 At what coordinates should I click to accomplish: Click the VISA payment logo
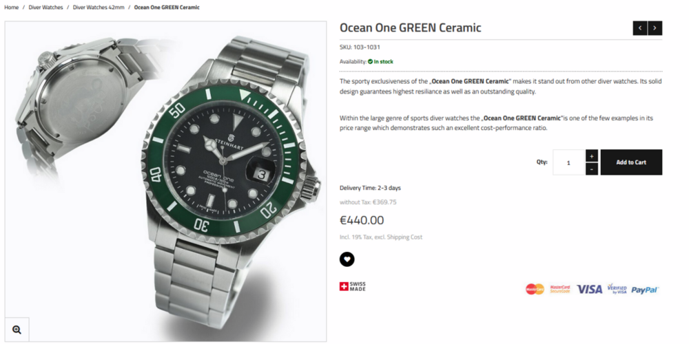tap(589, 289)
